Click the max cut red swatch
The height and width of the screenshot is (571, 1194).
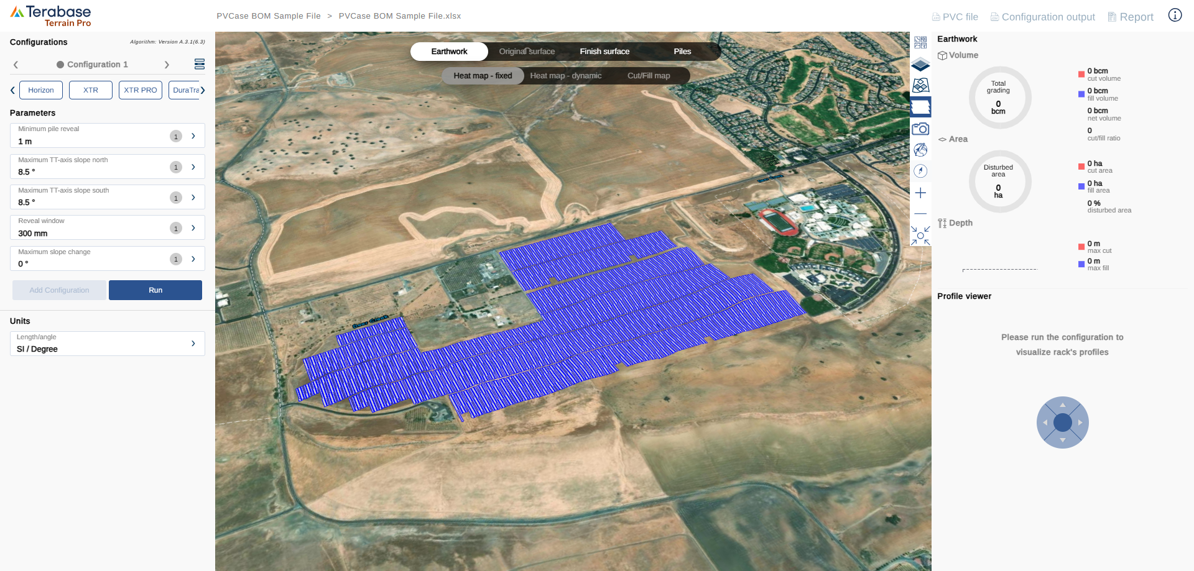1081,247
